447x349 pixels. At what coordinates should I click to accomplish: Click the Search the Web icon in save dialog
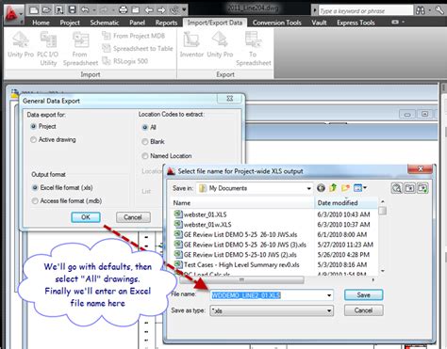click(x=397, y=188)
